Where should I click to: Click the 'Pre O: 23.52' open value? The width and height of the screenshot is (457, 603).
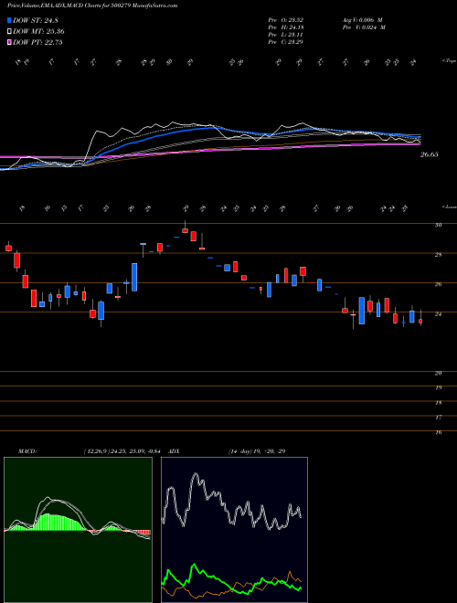click(x=286, y=20)
